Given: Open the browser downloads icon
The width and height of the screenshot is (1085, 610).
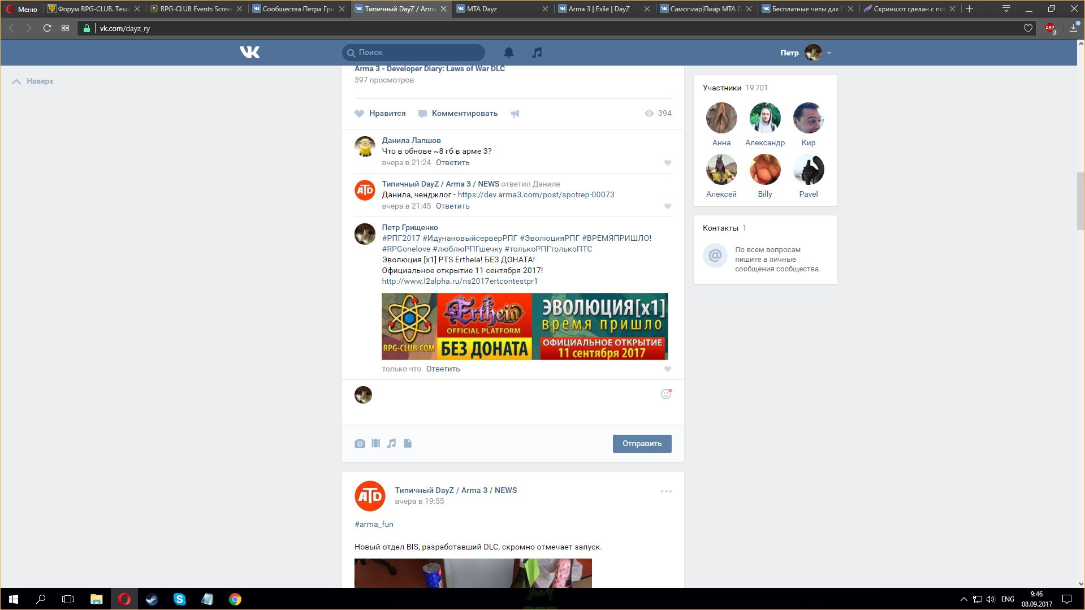Looking at the screenshot, I should click(x=1073, y=28).
